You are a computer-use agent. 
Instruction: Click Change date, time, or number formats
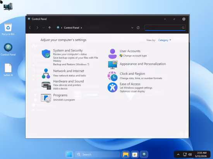coord(141,78)
